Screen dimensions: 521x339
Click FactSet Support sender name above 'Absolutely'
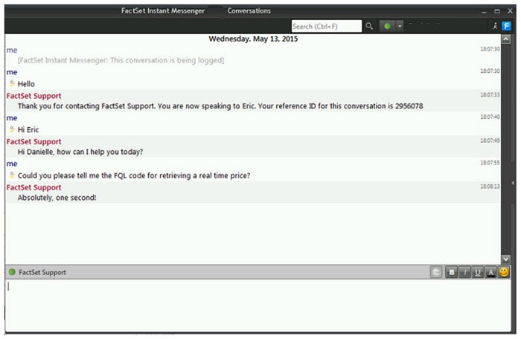pyautogui.click(x=34, y=187)
